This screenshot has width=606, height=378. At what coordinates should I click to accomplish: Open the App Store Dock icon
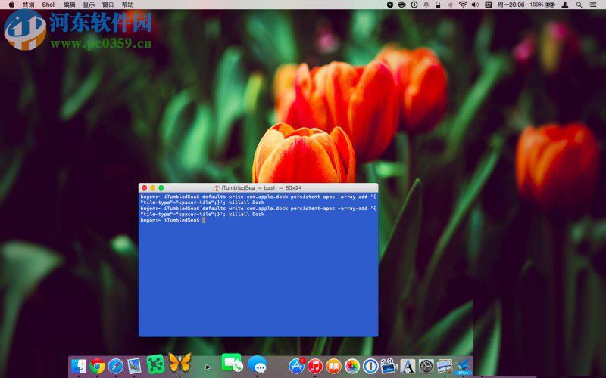(x=296, y=366)
